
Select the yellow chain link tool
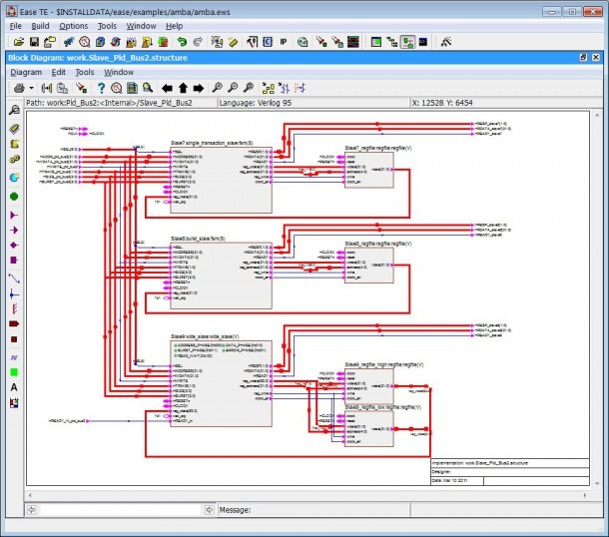point(14,159)
